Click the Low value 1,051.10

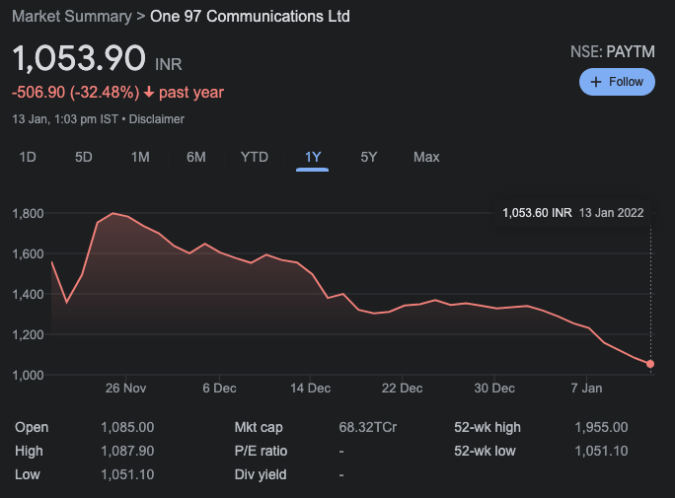click(x=127, y=474)
